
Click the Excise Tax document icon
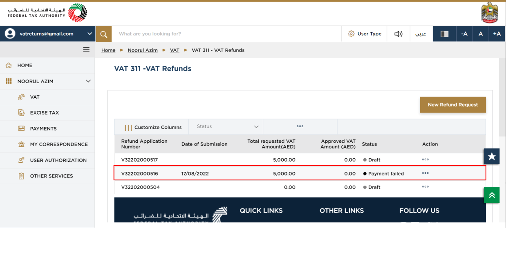[22, 113]
